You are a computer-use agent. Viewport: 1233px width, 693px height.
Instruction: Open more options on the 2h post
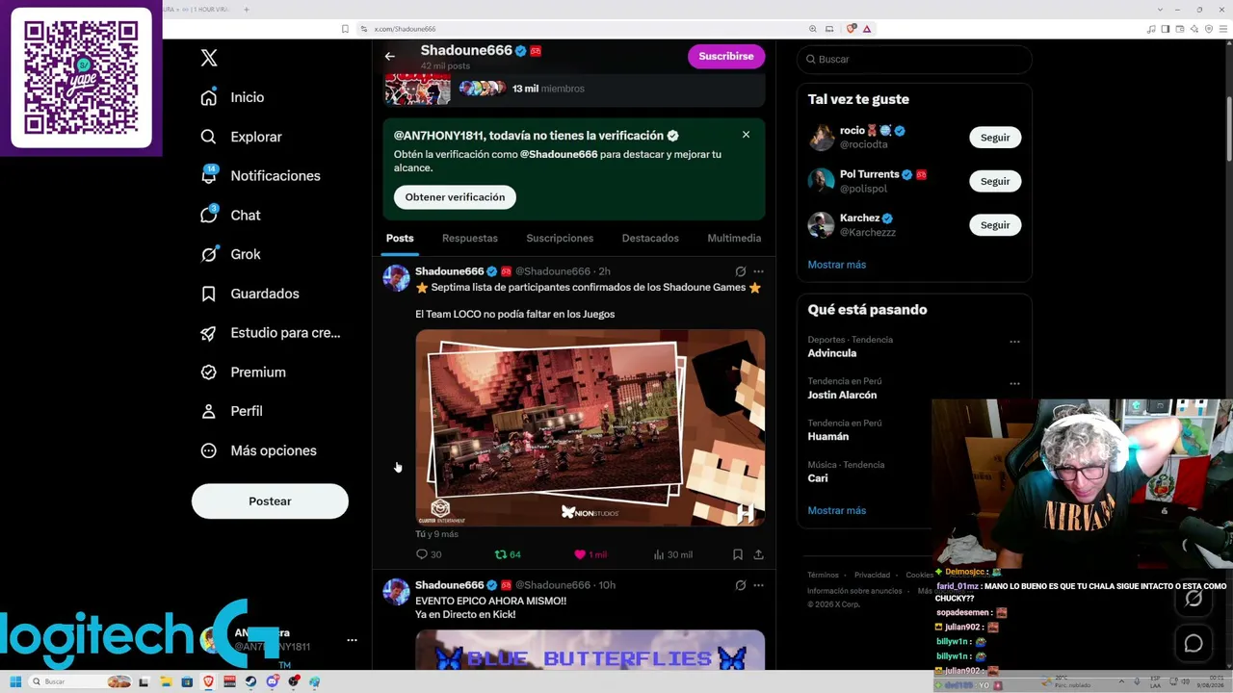[x=758, y=271]
